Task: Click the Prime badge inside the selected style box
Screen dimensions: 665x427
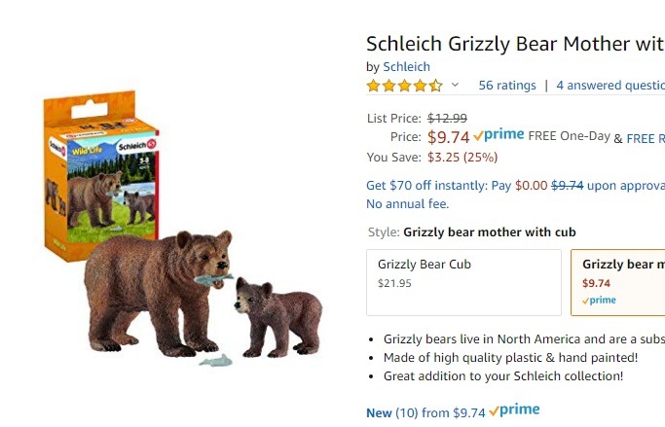Action: pos(599,301)
